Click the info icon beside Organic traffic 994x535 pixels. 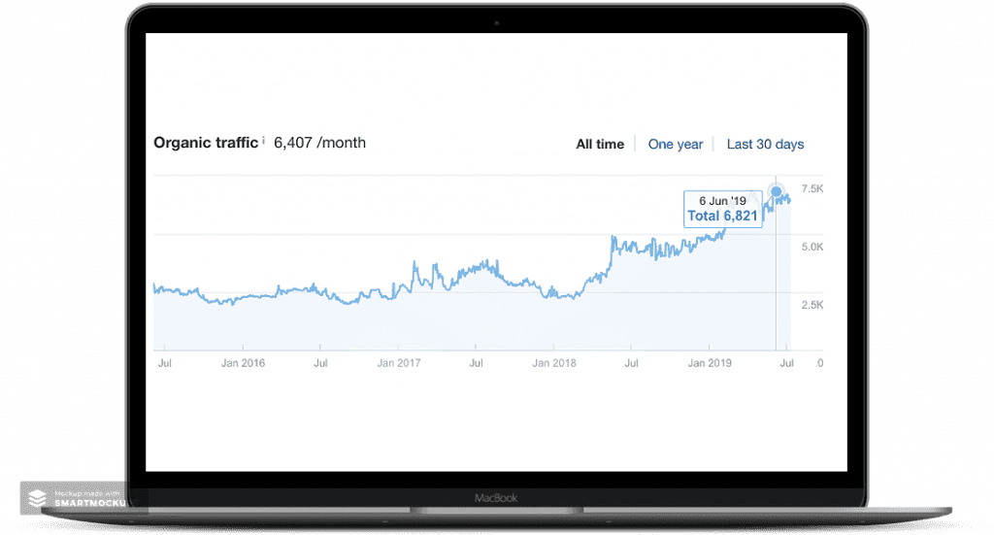263,140
